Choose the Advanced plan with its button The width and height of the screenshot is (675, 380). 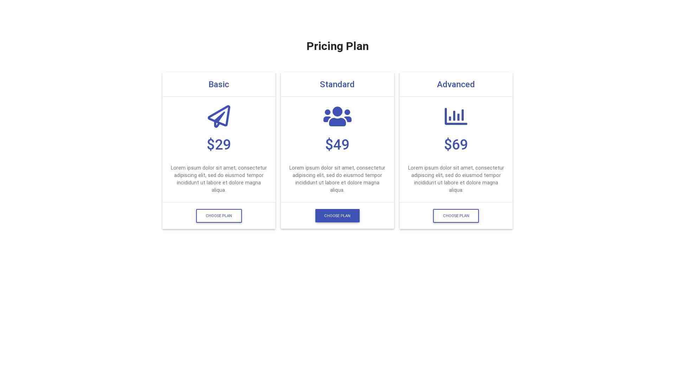(x=456, y=216)
